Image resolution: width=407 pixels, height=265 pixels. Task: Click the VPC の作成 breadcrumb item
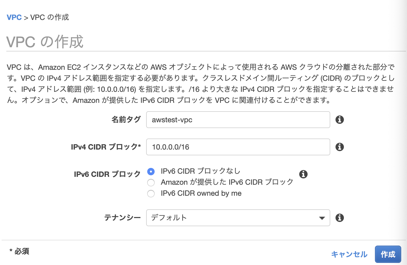[x=49, y=17]
